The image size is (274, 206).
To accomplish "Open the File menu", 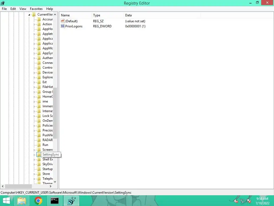I will click(x=4, y=9).
